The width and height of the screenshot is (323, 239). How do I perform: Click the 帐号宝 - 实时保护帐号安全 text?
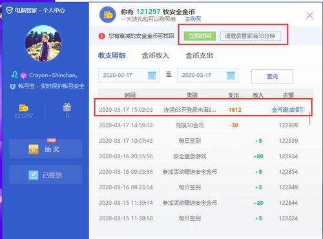(51, 87)
